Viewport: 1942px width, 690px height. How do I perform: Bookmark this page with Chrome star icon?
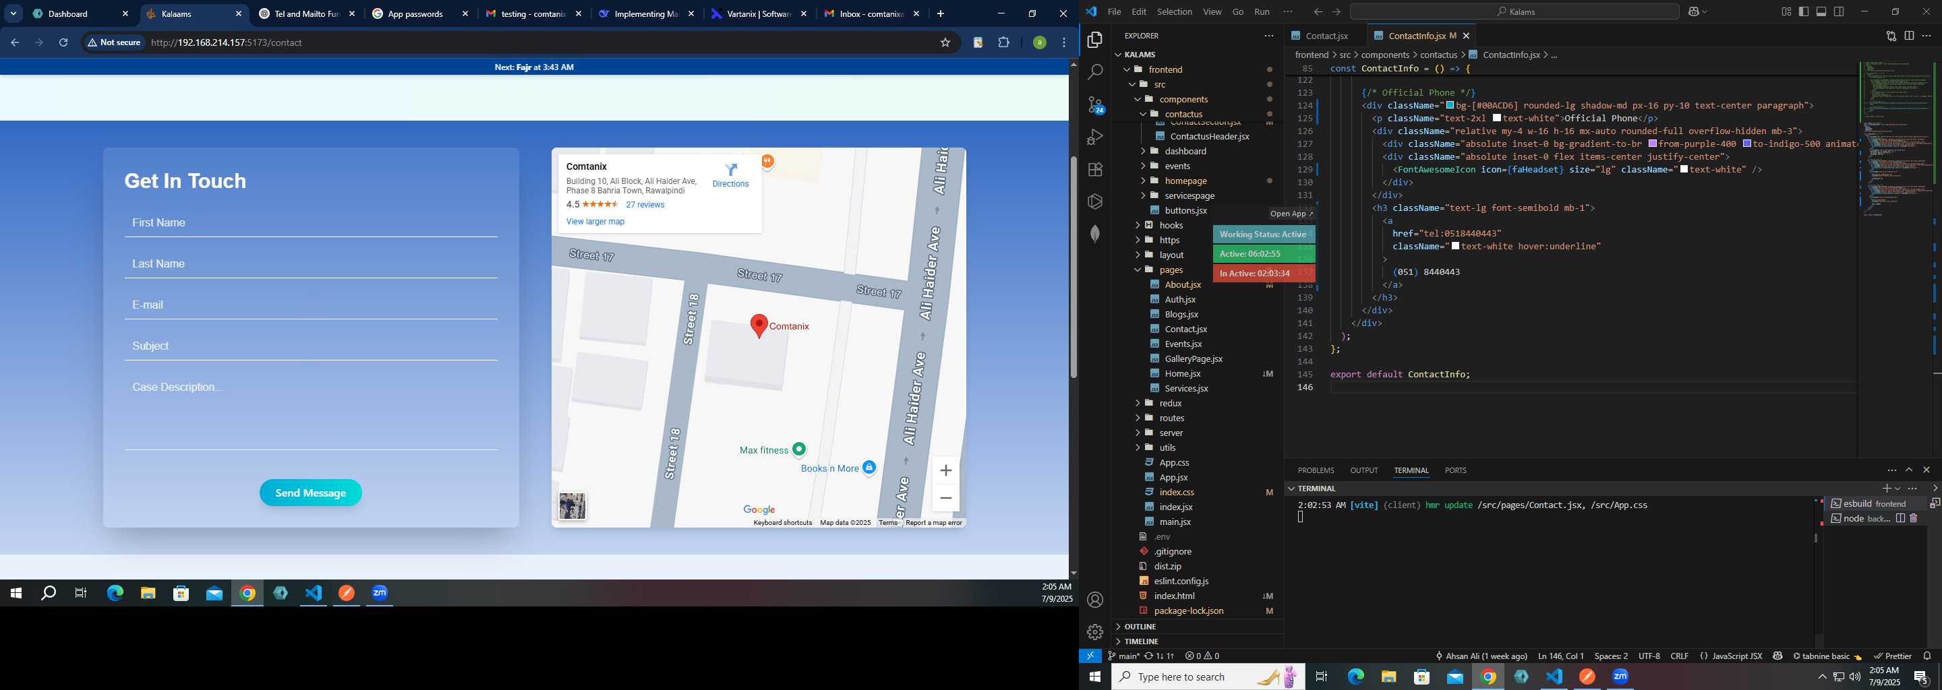click(x=945, y=43)
